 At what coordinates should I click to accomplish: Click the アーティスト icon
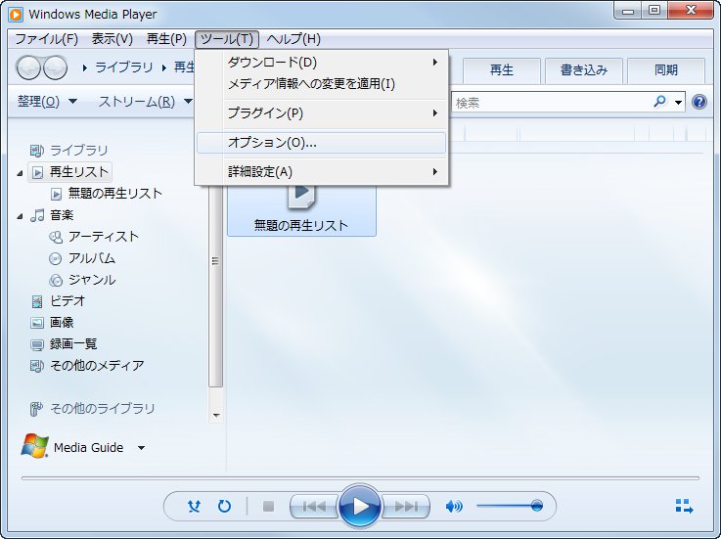pyautogui.click(x=56, y=238)
